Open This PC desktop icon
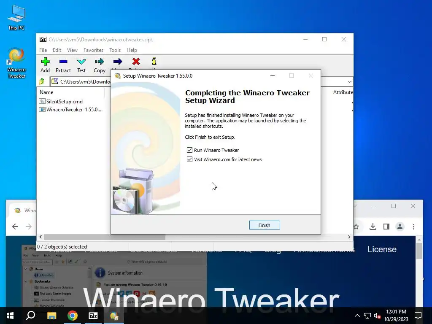This screenshot has height=324, width=432. point(16,18)
